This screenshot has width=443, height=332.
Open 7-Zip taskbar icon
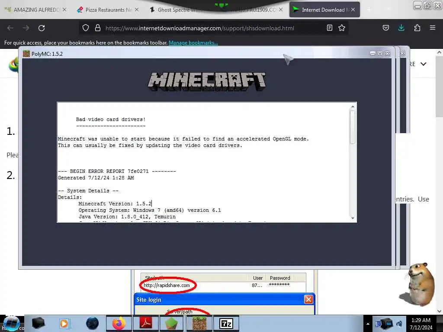[226, 323]
